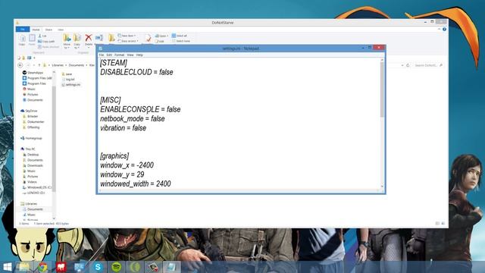Click the red bulldog icon on taskbar
Image resolution: width=485 pixels, height=273 pixels.
(x=61, y=267)
